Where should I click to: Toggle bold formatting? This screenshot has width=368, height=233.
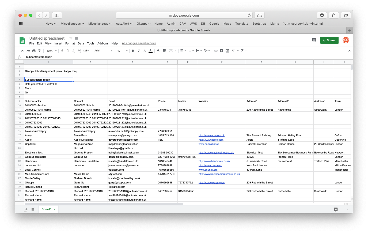pos(133,51)
